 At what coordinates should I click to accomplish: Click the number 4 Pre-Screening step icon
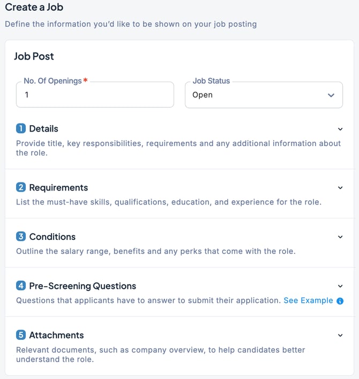point(21,286)
